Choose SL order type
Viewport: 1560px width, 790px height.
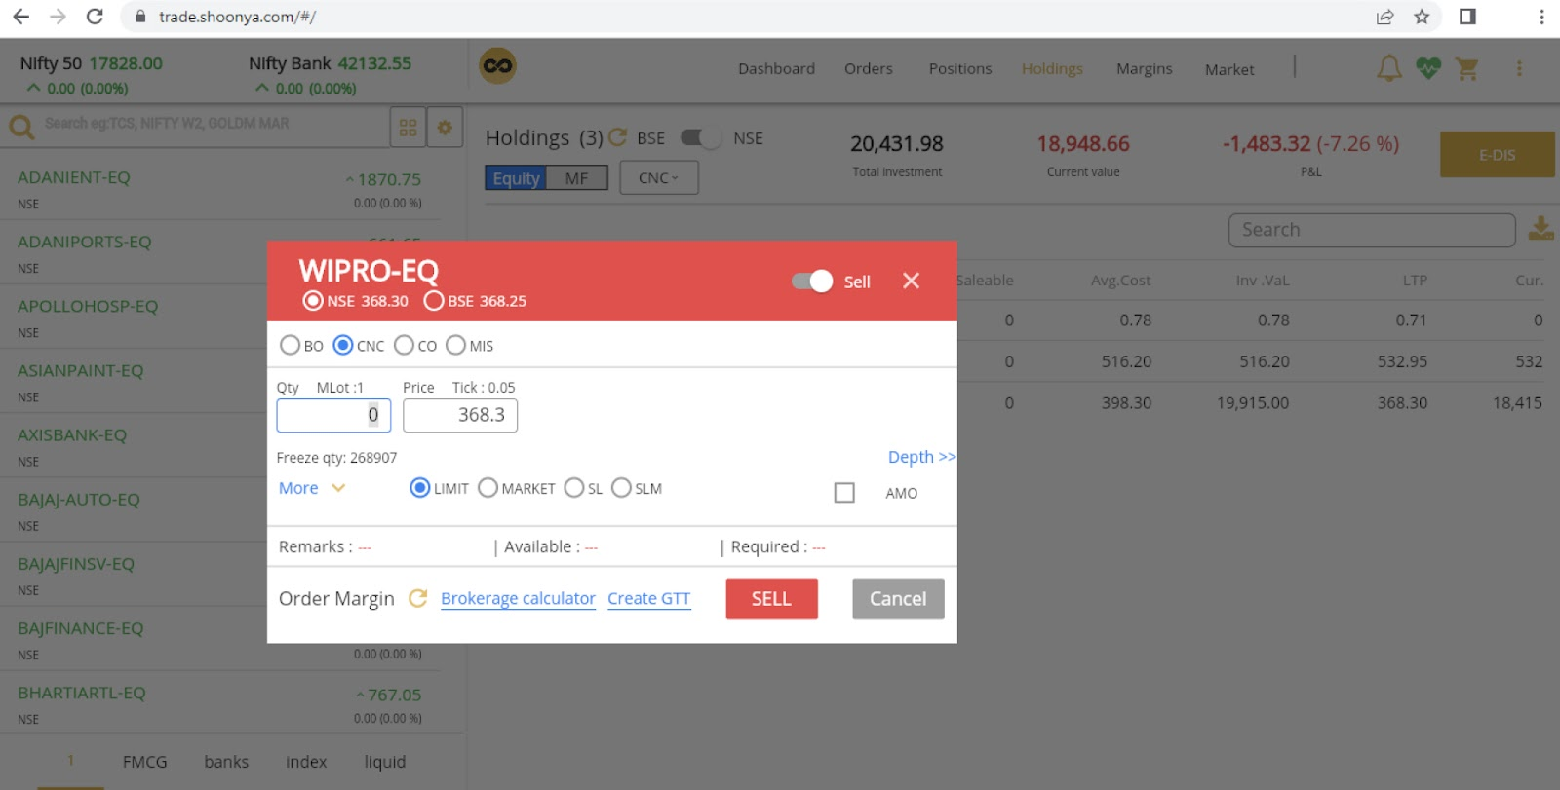point(574,488)
